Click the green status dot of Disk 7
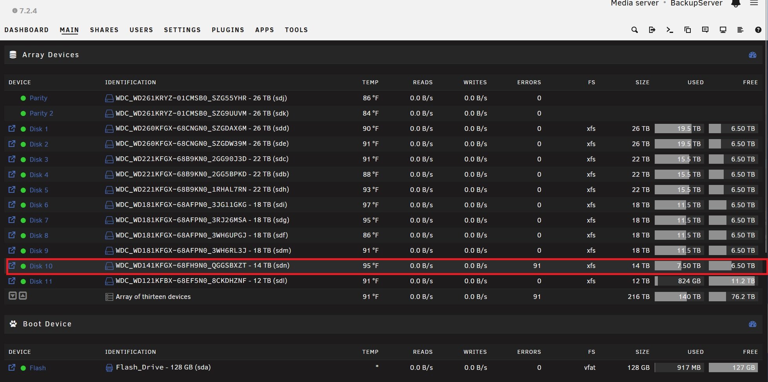The image size is (768, 382). click(x=23, y=220)
